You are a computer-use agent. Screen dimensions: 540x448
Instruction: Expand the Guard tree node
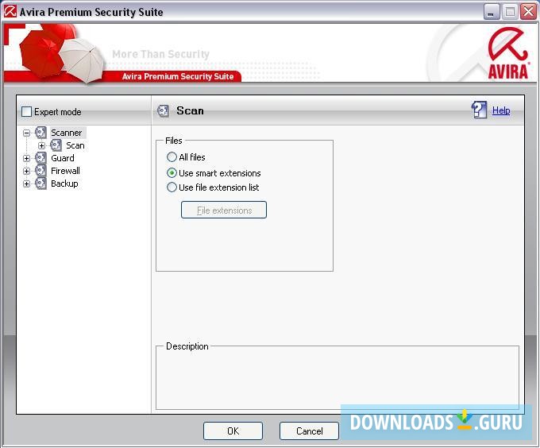coord(26,158)
